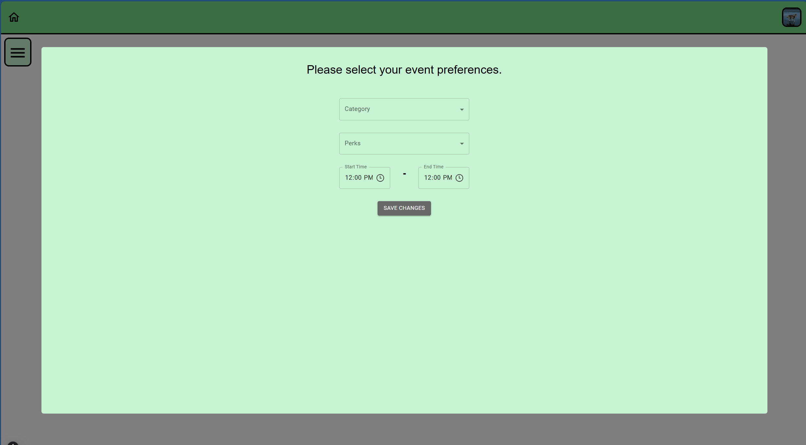Screen dimensions: 806x445
Task: Click the End Time field label
Action: click(x=433, y=167)
